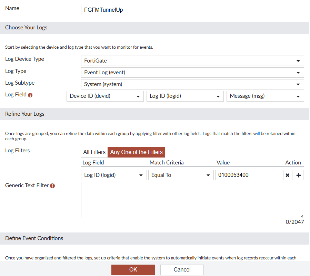This screenshot has height=276, width=310.
Task: Change the filter's Log ID field dropdown
Action: (x=114, y=175)
